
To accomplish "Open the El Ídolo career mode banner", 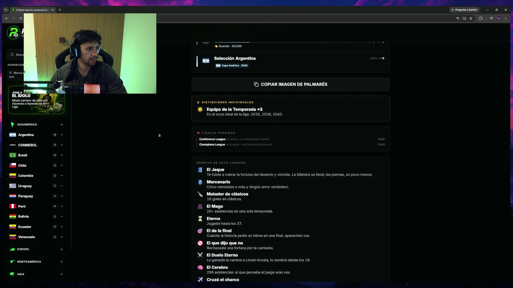I will coord(36,100).
